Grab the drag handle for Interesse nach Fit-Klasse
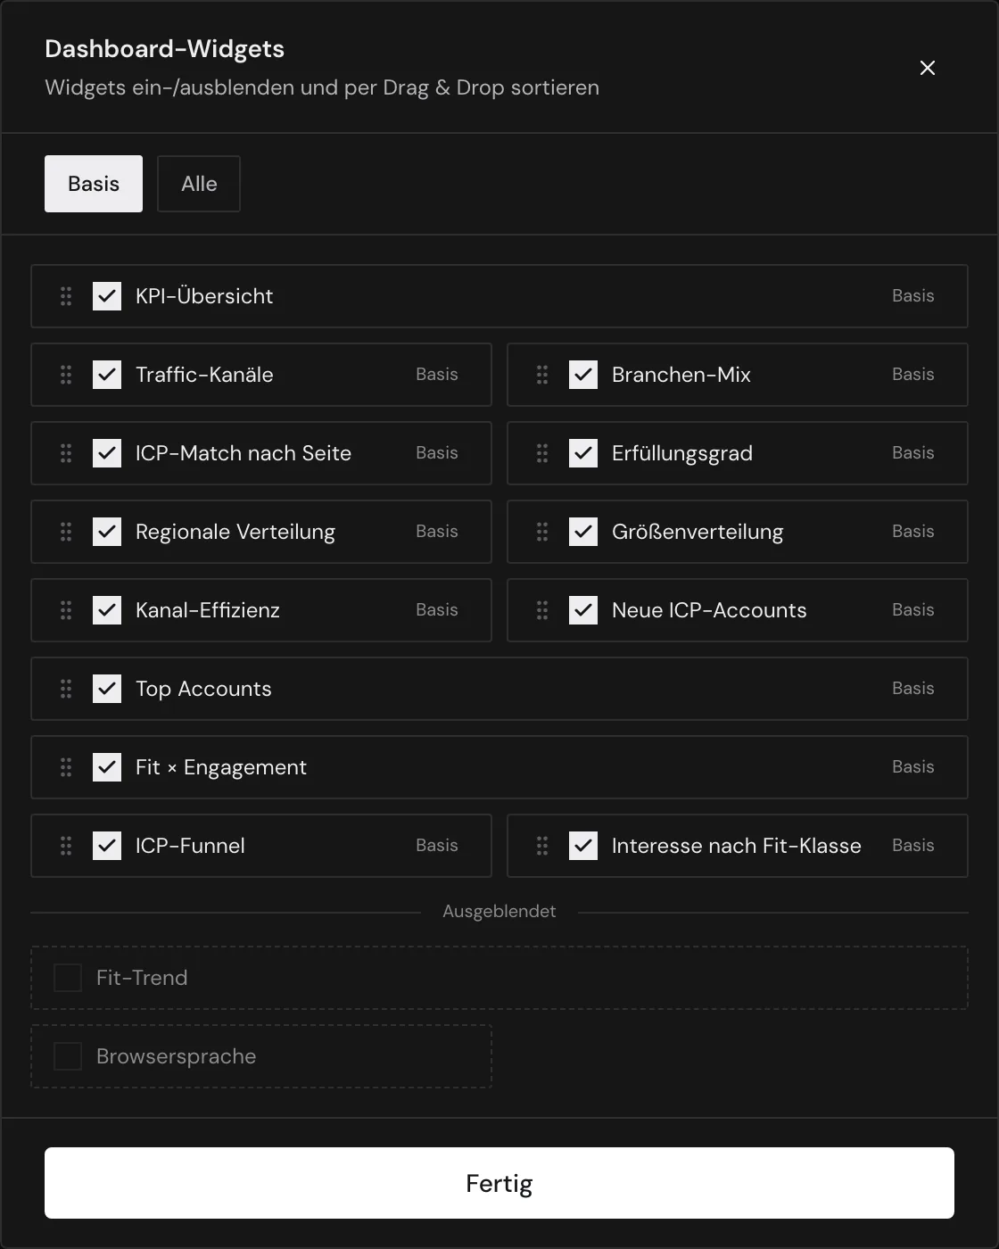This screenshot has height=1249, width=999. pyautogui.click(x=542, y=846)
